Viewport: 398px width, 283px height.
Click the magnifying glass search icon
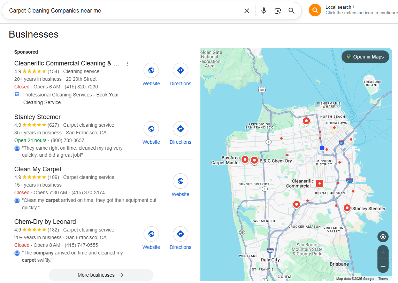[292, 11]
